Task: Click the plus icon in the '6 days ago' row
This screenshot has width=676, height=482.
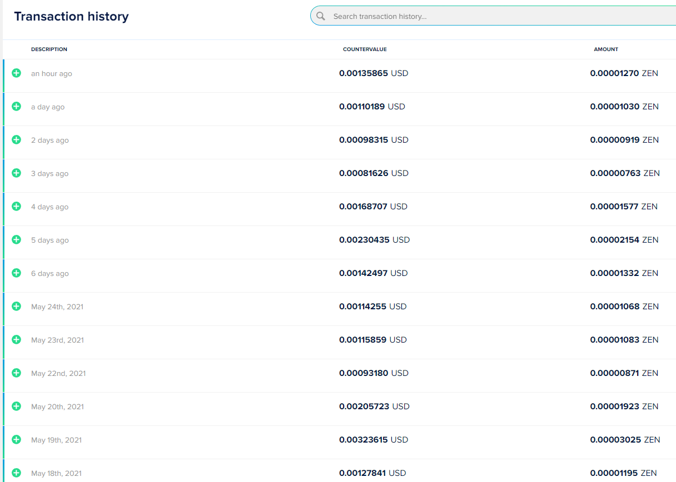Action: (16, 273)
